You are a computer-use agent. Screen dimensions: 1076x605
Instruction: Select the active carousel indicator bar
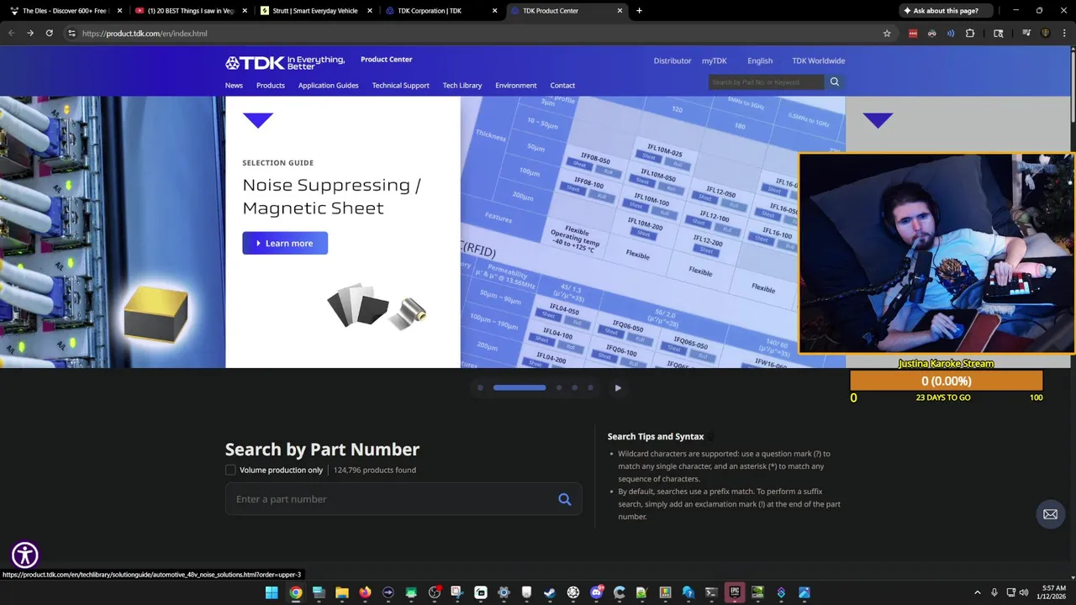point(520,387)
